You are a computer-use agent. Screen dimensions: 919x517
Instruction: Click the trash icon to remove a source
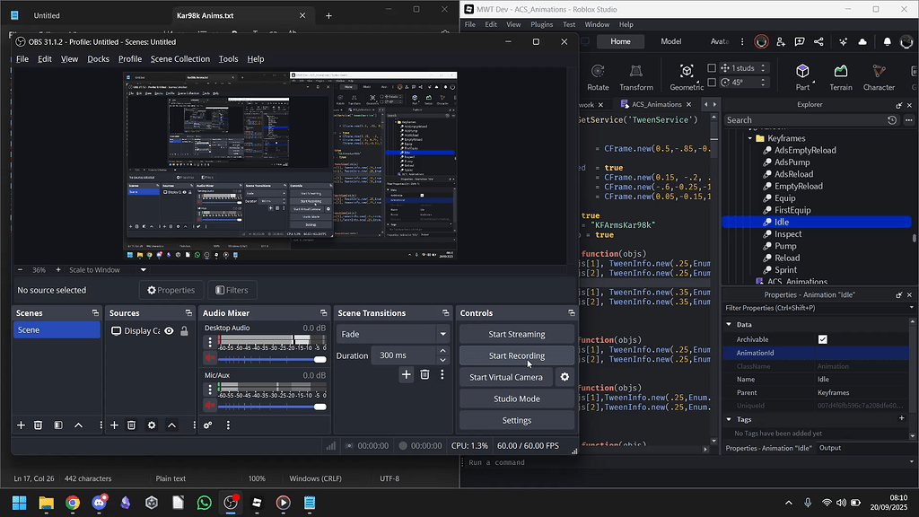131,425
